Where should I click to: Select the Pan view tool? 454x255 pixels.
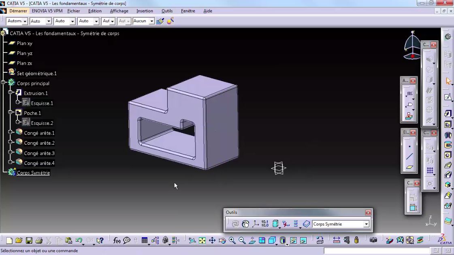[x=212, y=240]
